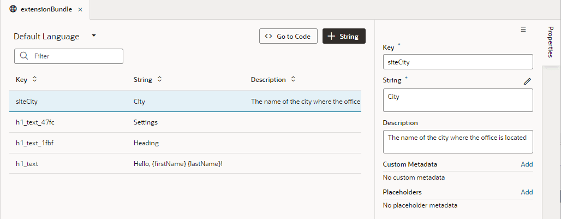Sort by the Description column arrows

tap(293, 79)
